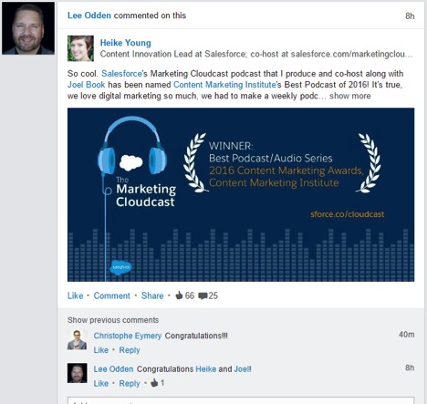Open the Content Marketing Institute link
Image resolution: width=427 pixels, height=404 pixels.
click(x=224, y=85)
